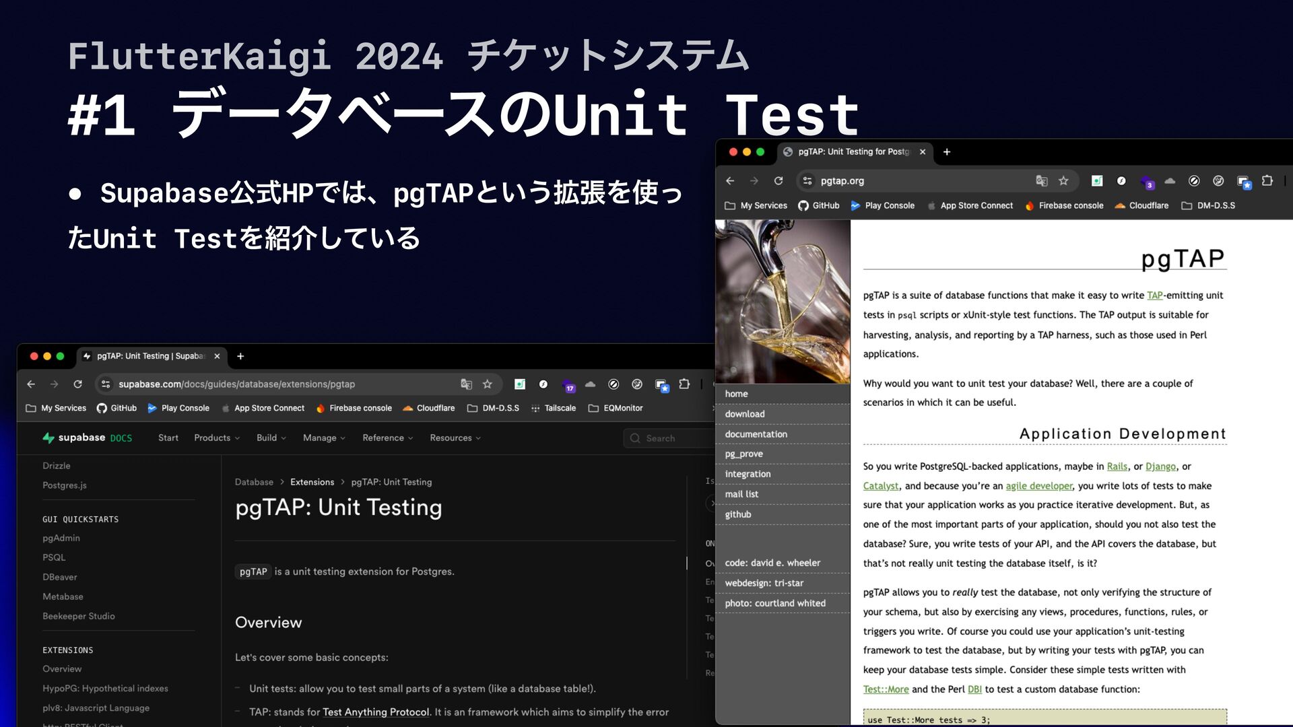Click the agile developer hyperlink
Screen dimensions: 1293x727
[x=1038, y=486]
